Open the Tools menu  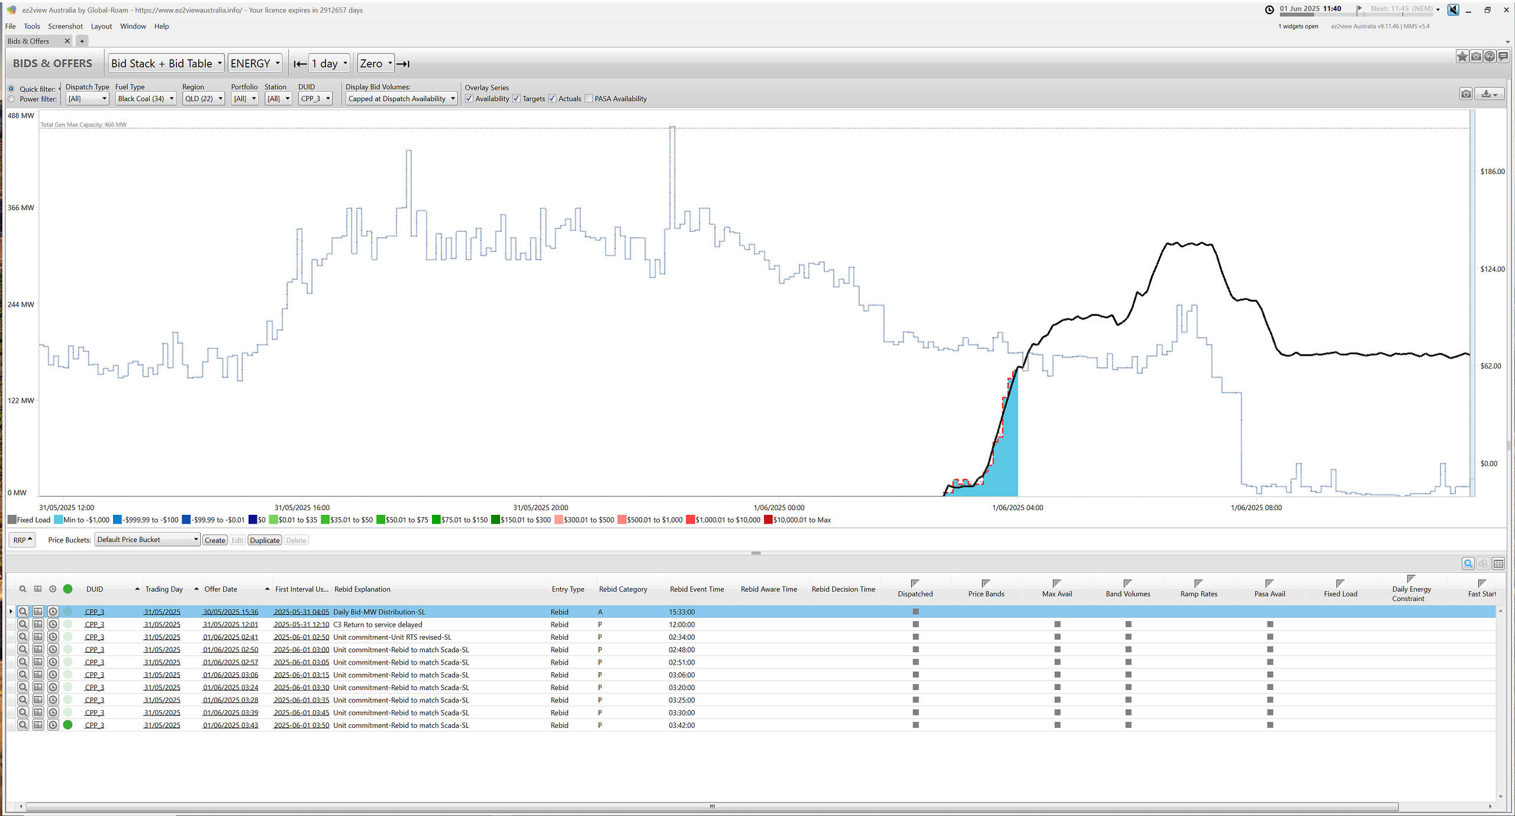click(x=32, y=27)
